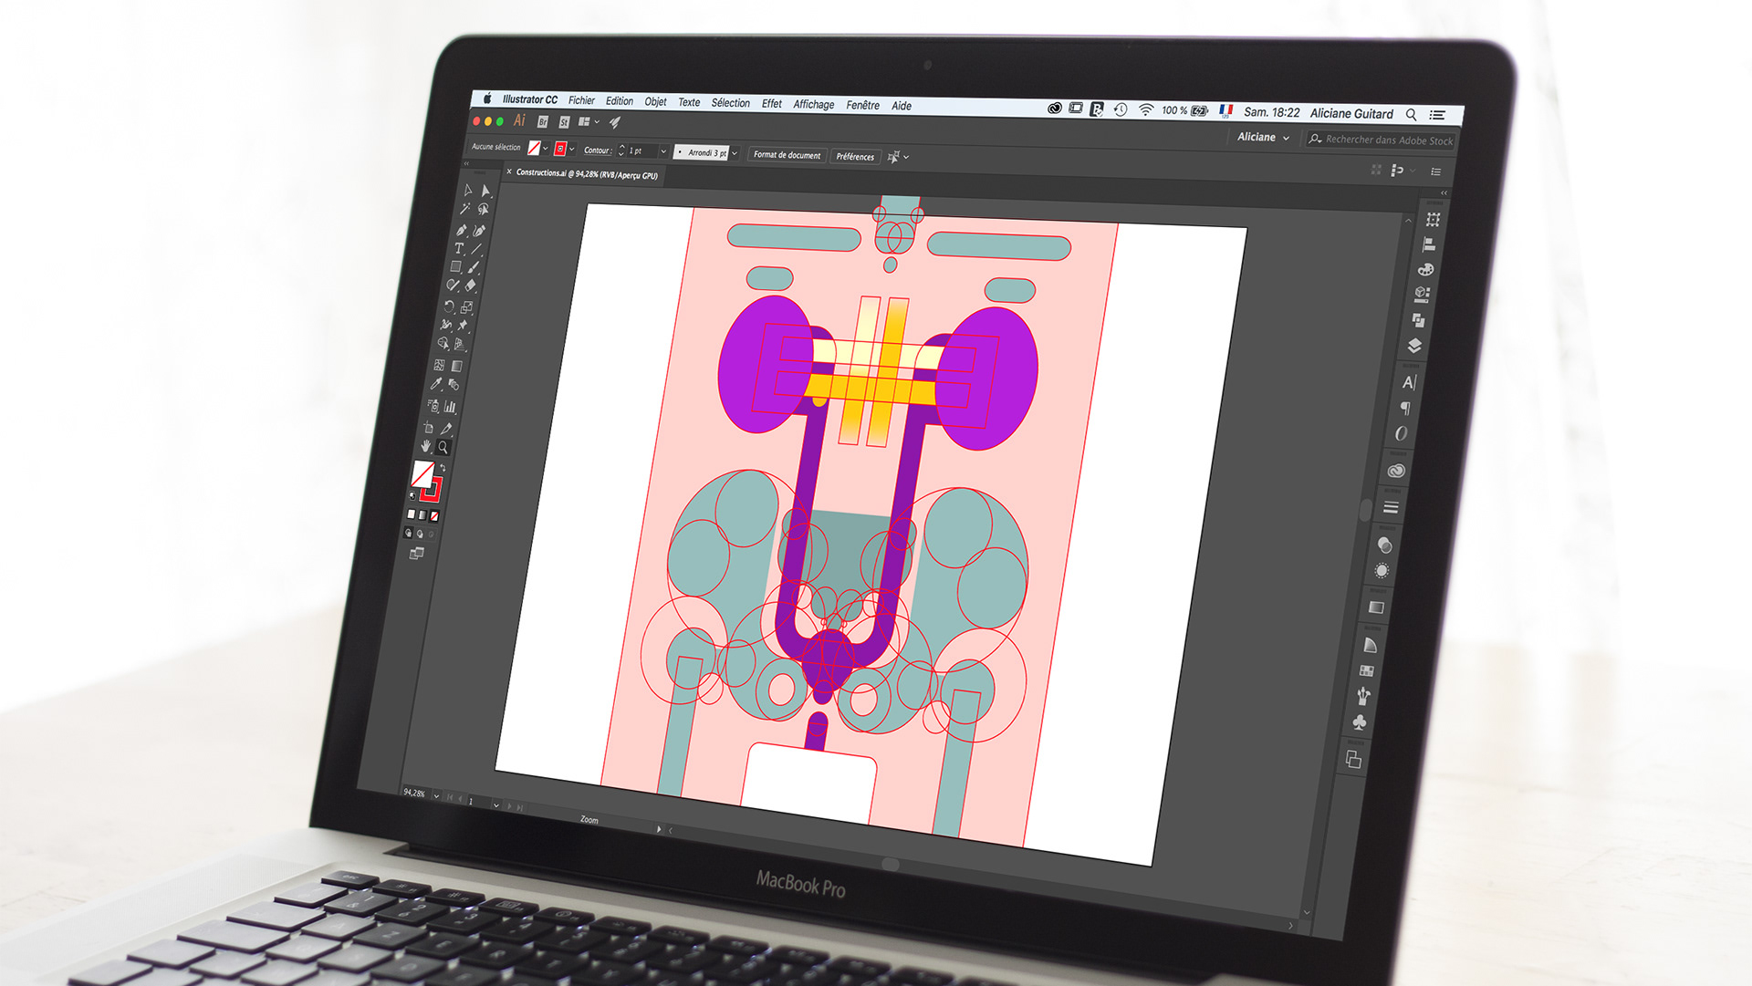Select the Line Segment tool
Viewport: 1752px width, 986px height.
click(477, 249)
